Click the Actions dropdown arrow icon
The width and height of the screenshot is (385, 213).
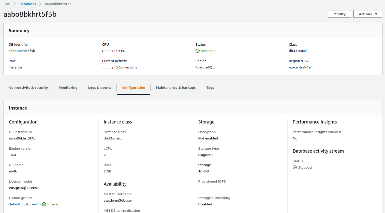coord(376,14)
